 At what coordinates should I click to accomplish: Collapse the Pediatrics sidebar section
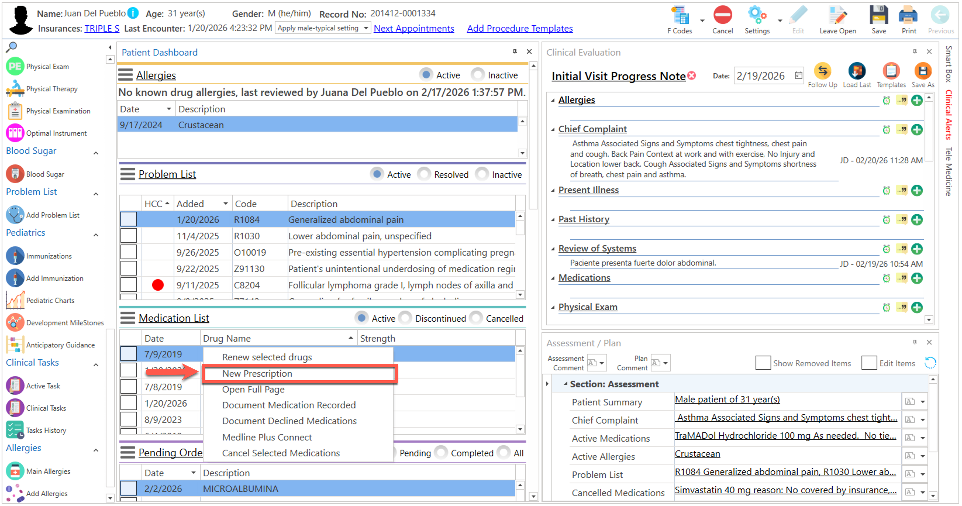[96, 235]
